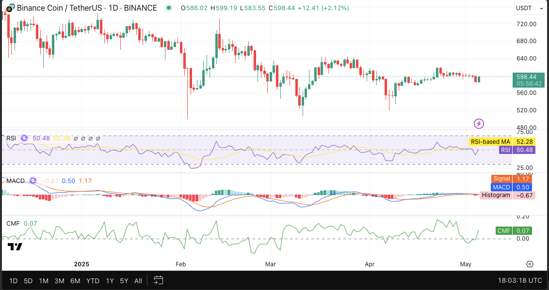Viewport: 549px width, 290px height.
Task: Click the MACD signal value 1.17 in legend
Action: click(x=85, y=181)
